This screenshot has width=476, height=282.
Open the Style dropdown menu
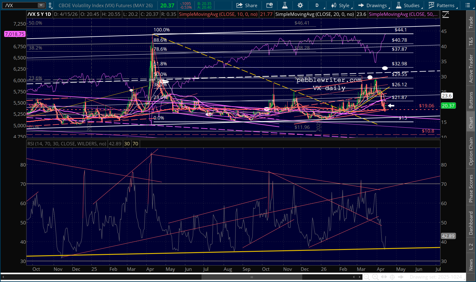[340, 5]
